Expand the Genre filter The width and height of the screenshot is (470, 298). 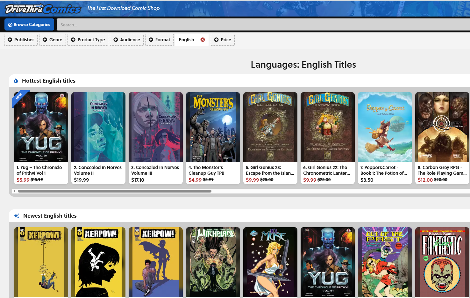coord(53,40)
